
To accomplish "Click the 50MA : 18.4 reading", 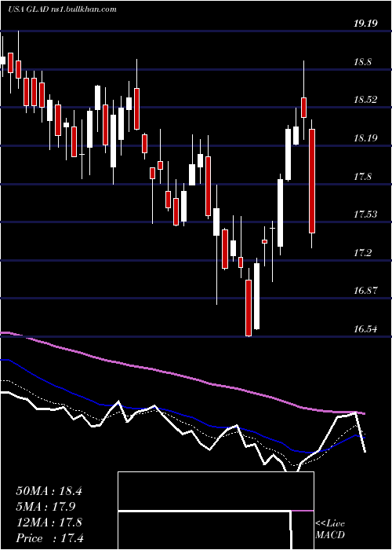I will tap(49, 491).
